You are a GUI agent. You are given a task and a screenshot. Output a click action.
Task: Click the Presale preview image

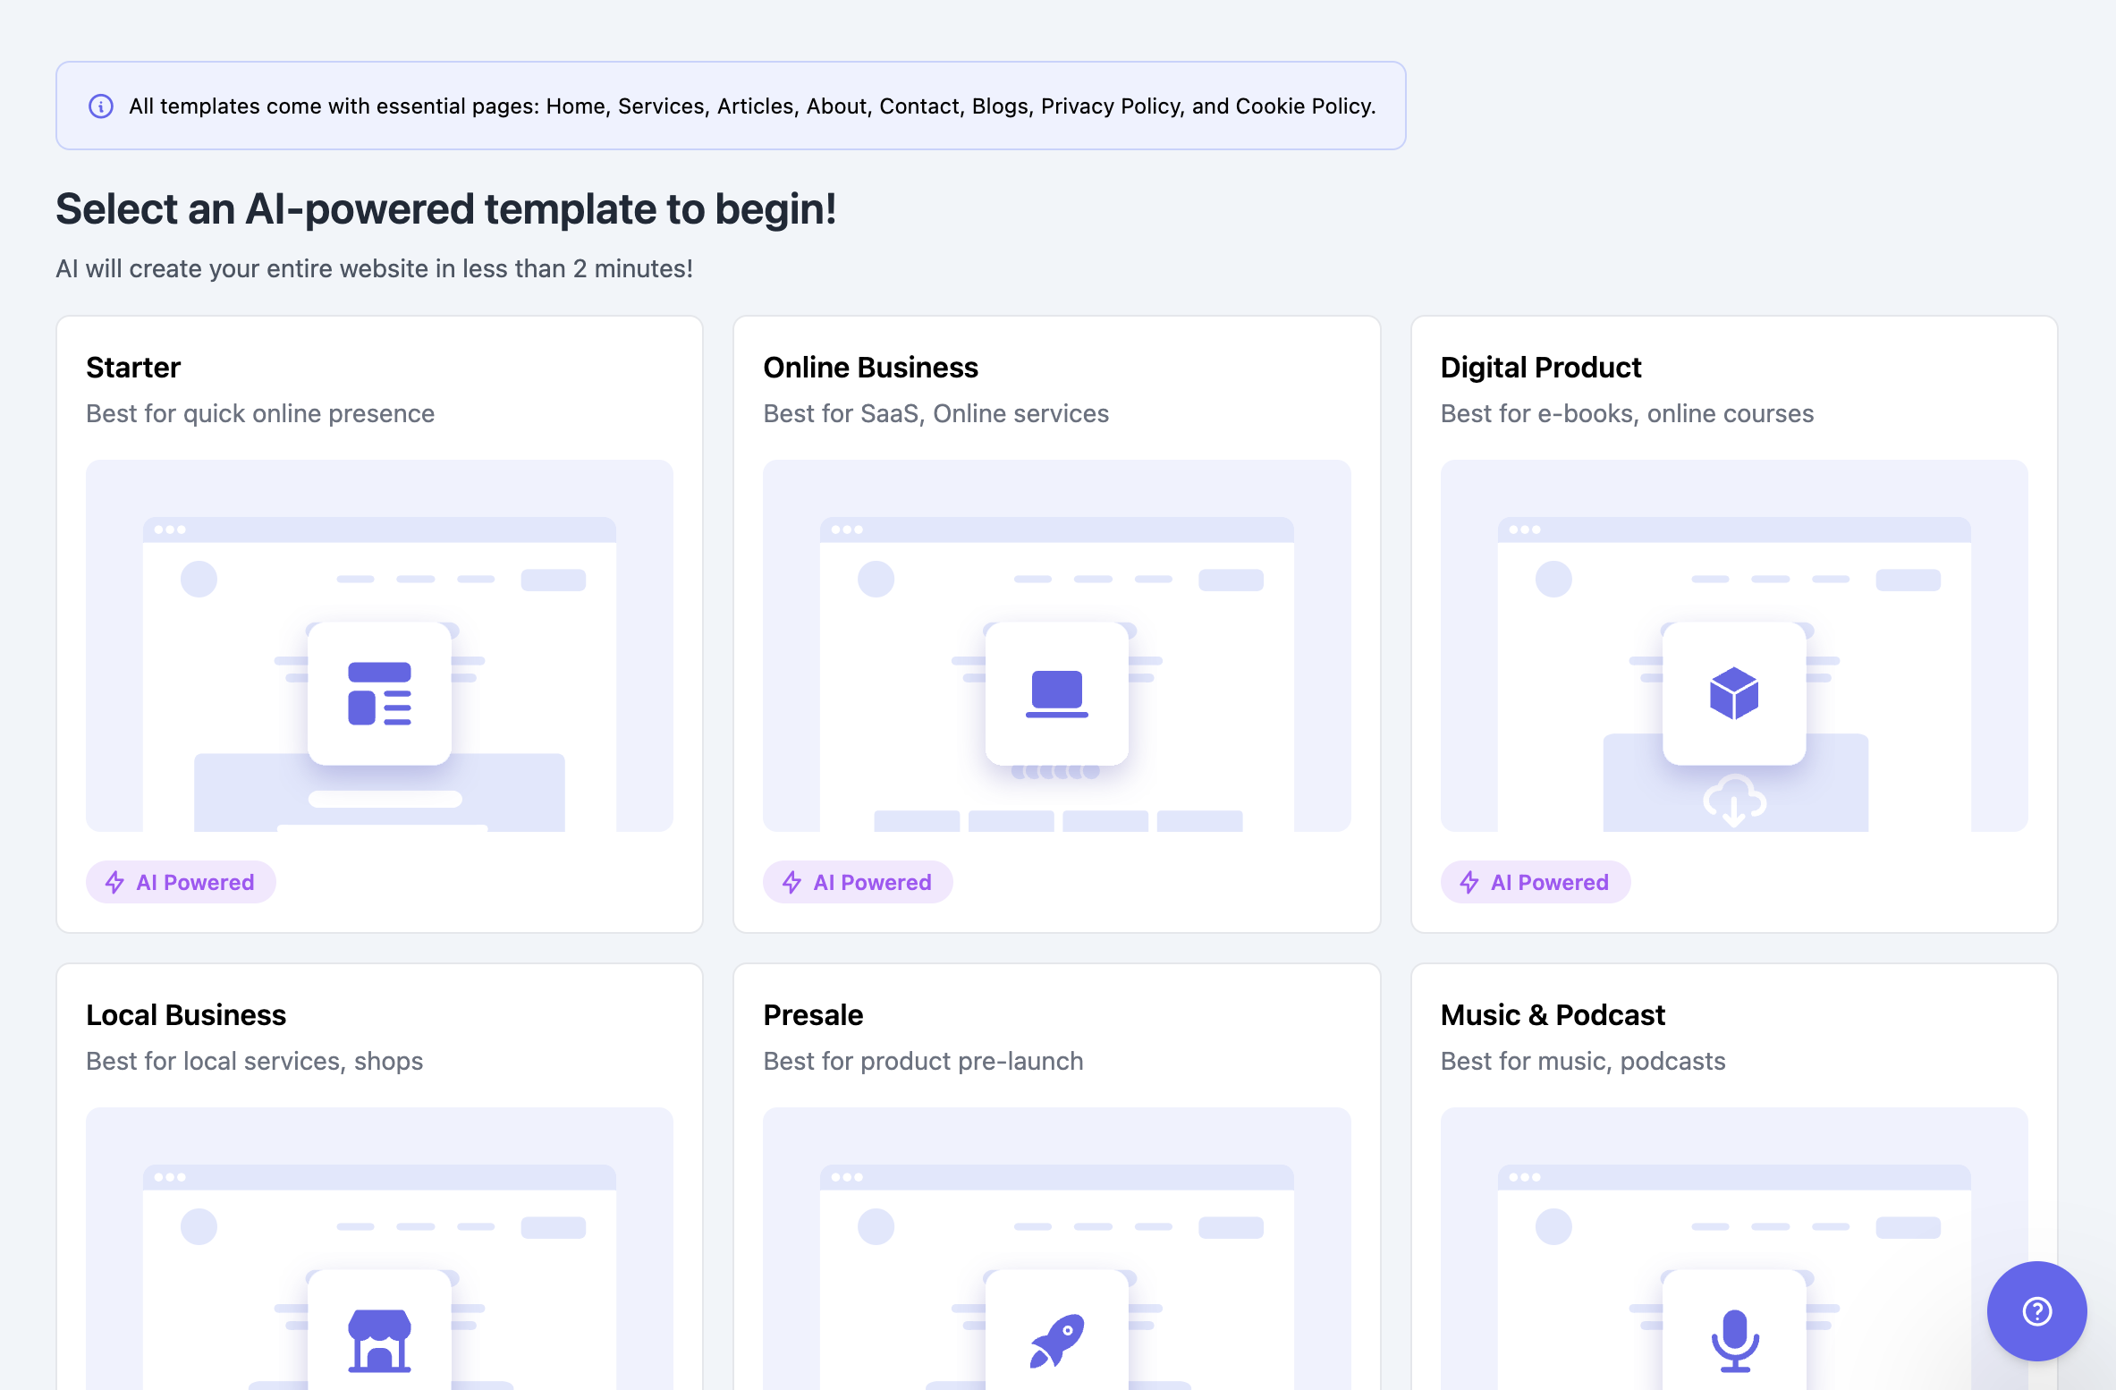point(1056,1249)
